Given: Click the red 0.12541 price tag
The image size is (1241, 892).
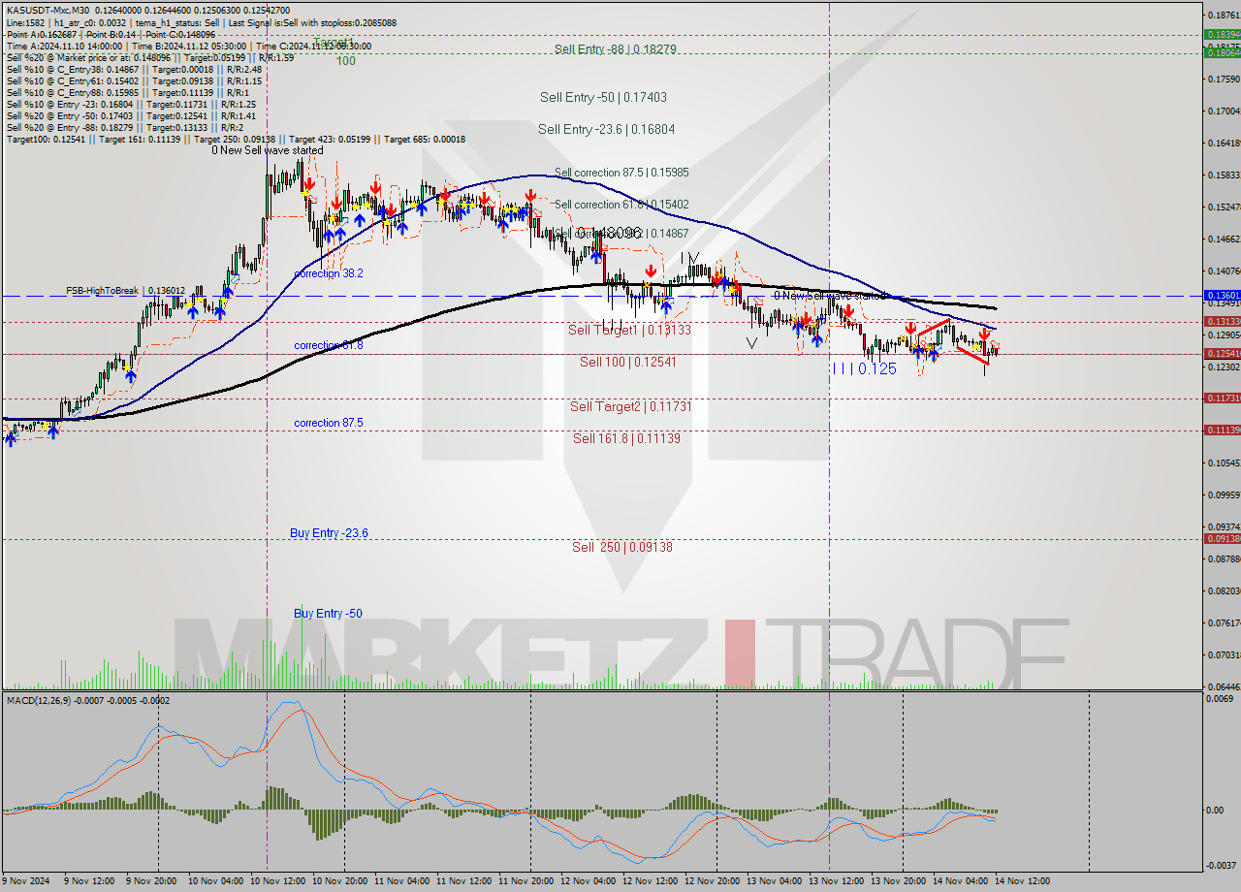Looking at the screenshot, I should 1222,354.
